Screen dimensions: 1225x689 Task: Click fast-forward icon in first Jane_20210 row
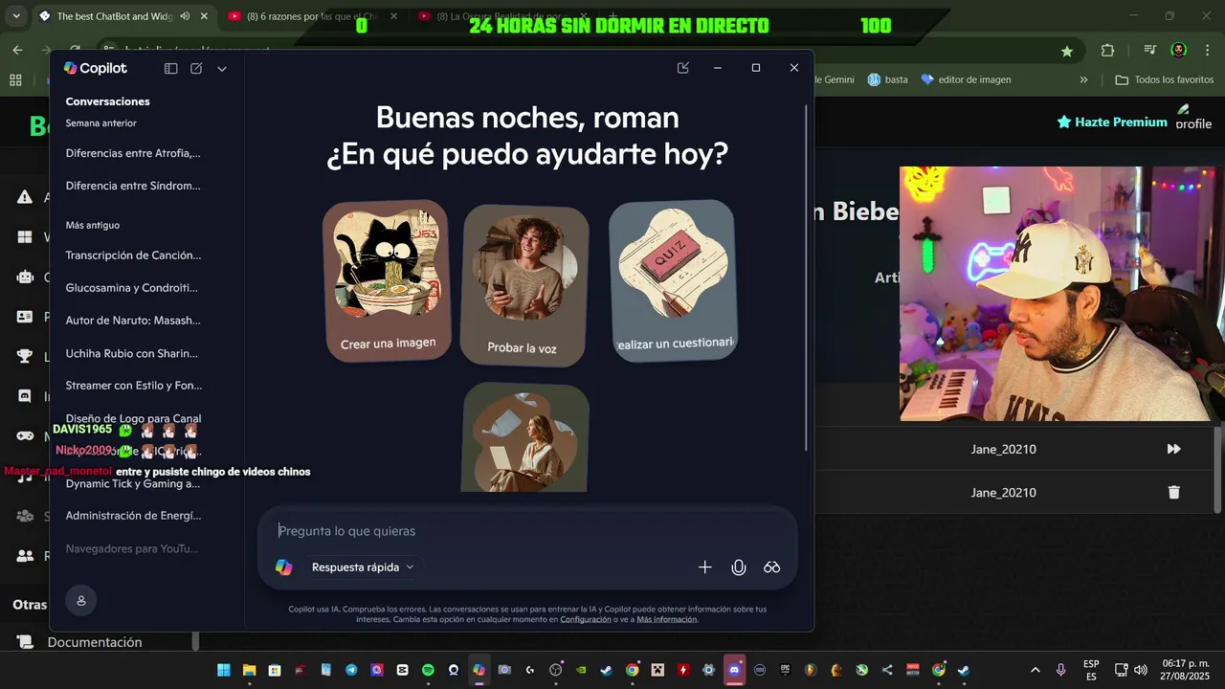coord(1173,449)
